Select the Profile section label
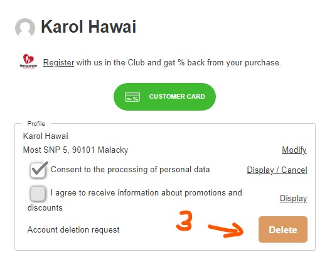 [x=36, y=124]
